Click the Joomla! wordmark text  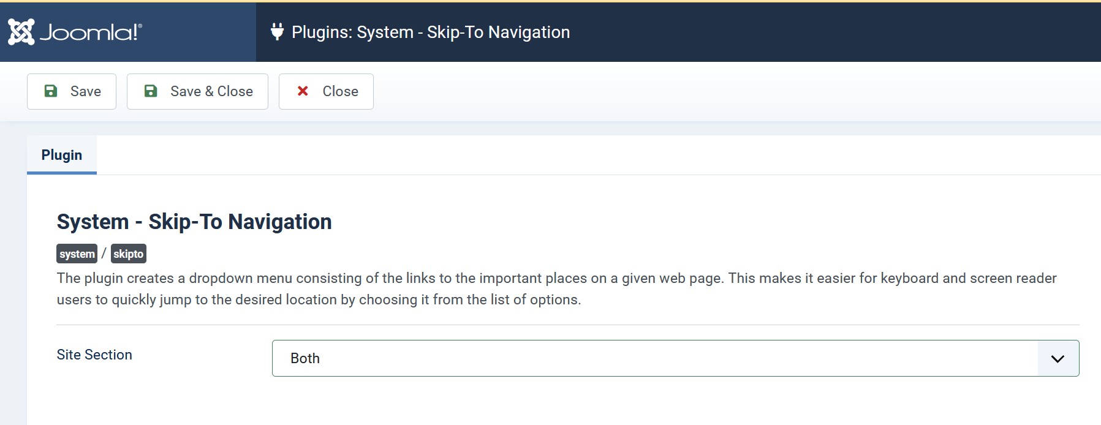pos(91,32)
